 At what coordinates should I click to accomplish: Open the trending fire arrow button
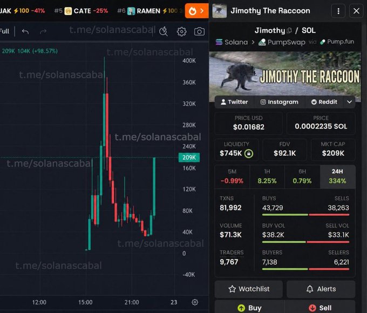coord(196,11)
